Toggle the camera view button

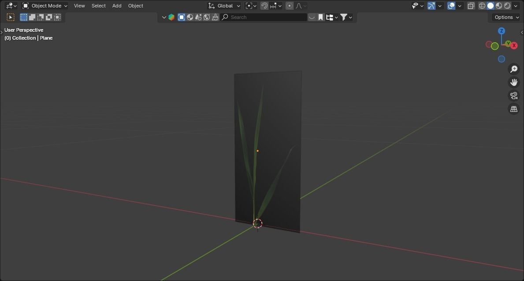click(x=513, y=96)
